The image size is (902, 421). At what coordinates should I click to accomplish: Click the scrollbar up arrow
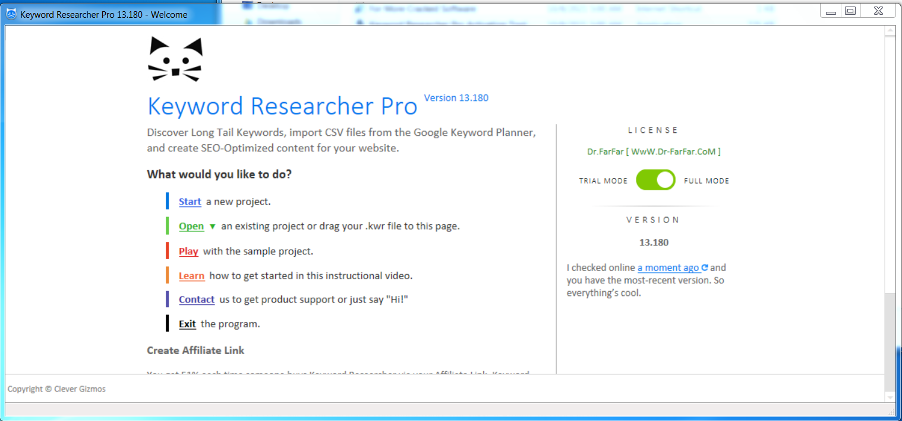pos(890,31)
